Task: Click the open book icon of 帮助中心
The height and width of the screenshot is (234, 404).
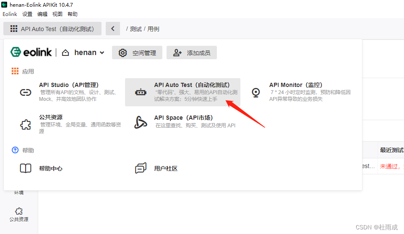Action: [26, 168]
